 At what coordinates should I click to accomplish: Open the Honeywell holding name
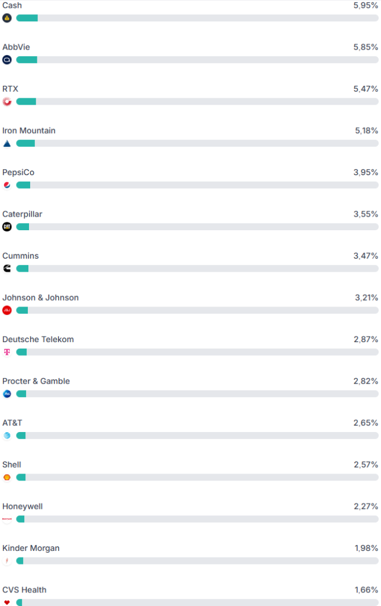pyautogui.click(x=22, y=507)
